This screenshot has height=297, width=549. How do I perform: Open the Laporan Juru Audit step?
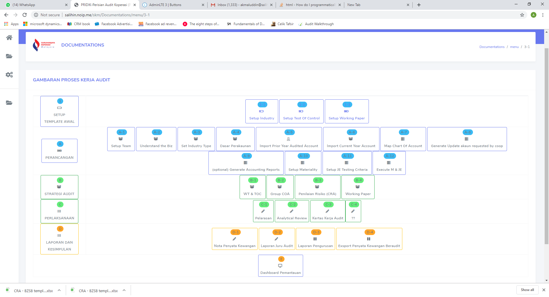277,239
